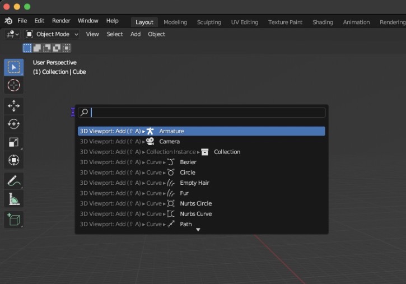Choose the Camera search result
The image size is (406, 284).
tap(202, 142)
